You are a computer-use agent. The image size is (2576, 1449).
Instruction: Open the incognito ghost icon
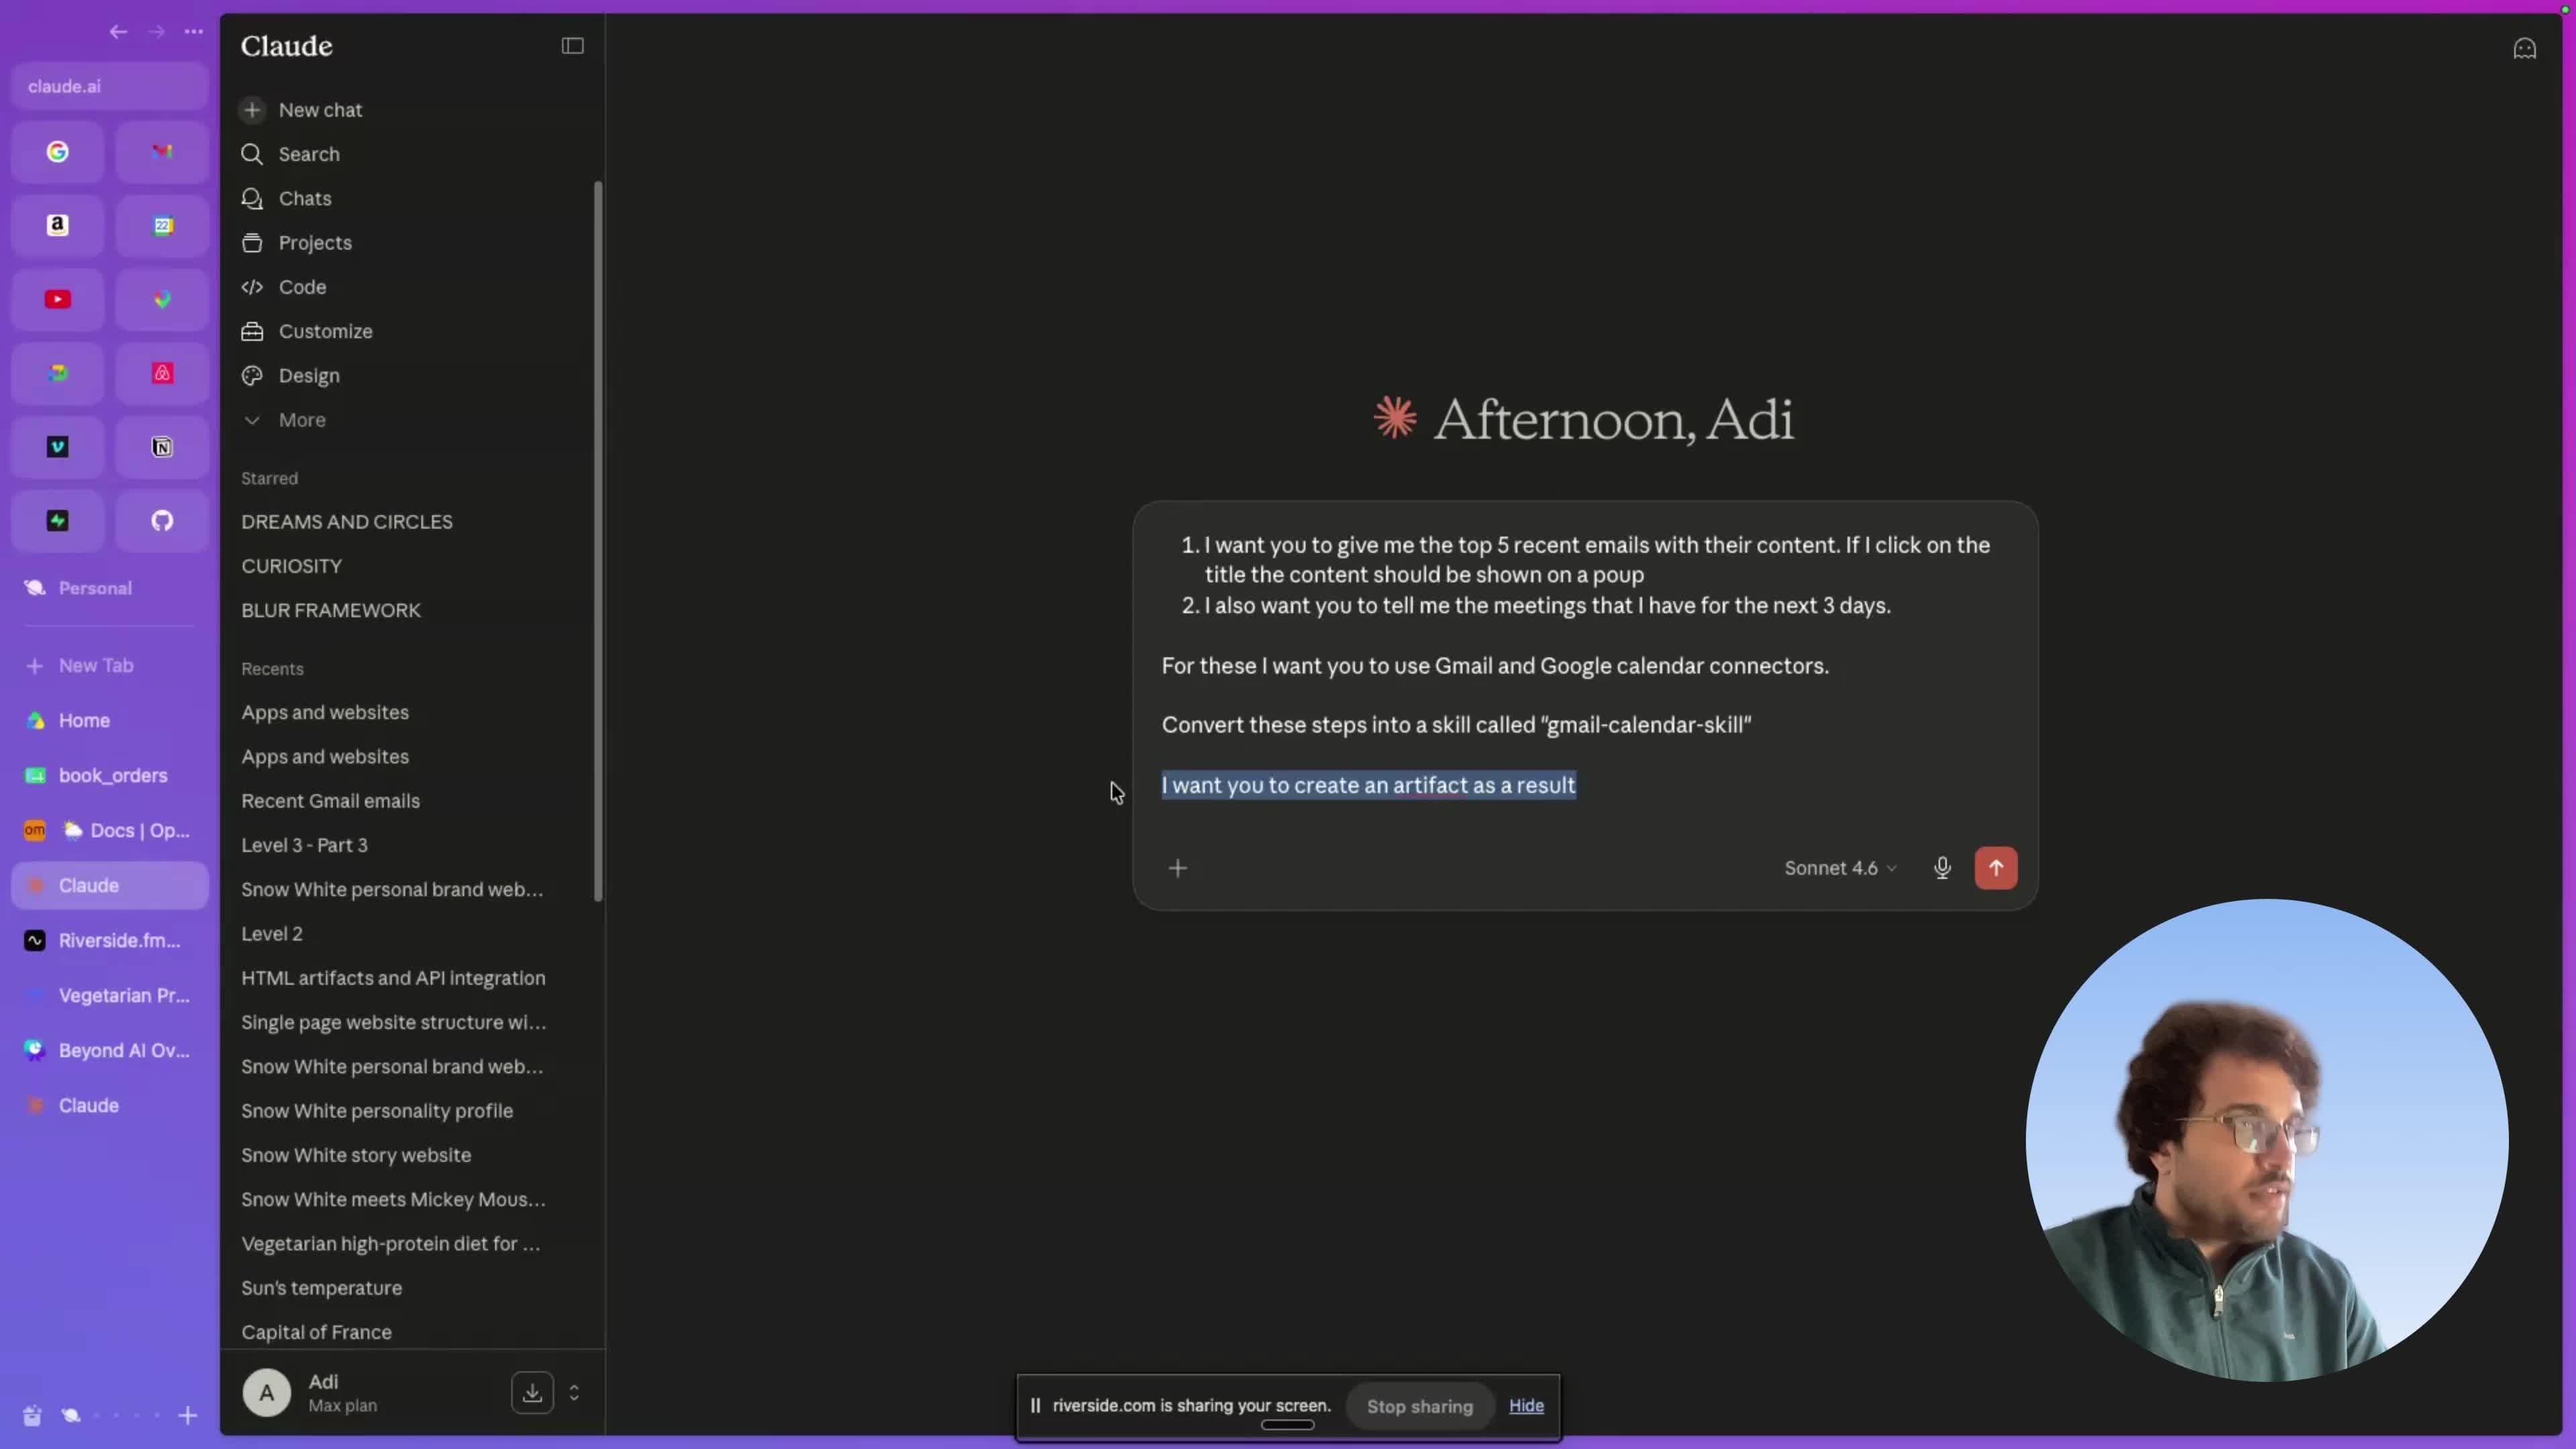click(2525, 48)
